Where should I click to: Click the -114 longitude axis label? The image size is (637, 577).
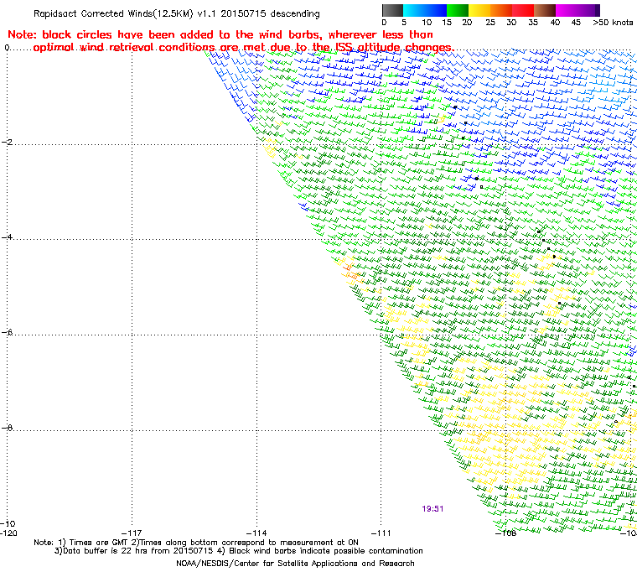256,533
